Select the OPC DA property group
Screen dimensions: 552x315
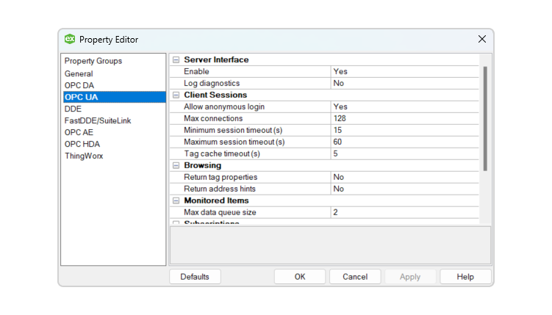point(79,85)
